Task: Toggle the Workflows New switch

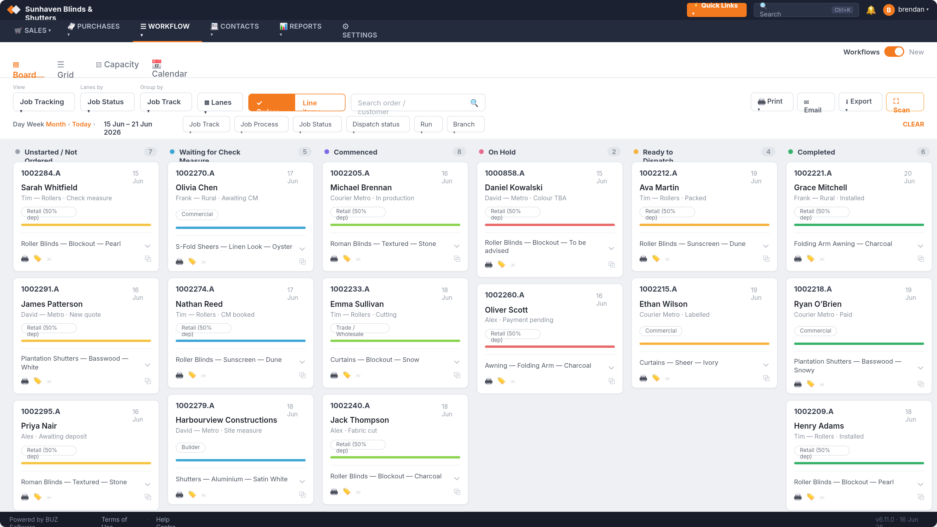Action: (x=894, y=52)
